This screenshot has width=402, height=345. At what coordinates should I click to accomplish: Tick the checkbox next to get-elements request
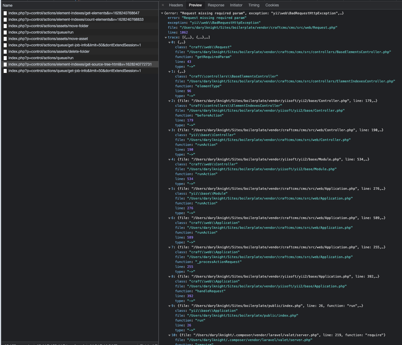point(5,13)
